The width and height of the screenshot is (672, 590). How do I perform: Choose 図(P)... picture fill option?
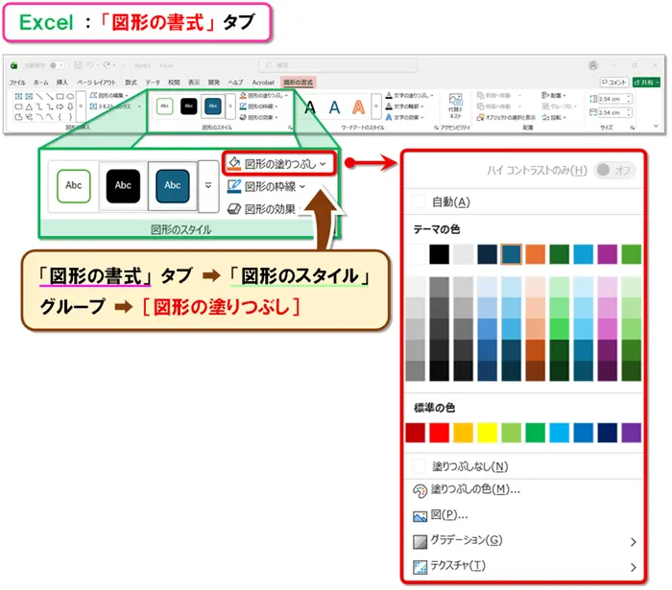point(440,515)
